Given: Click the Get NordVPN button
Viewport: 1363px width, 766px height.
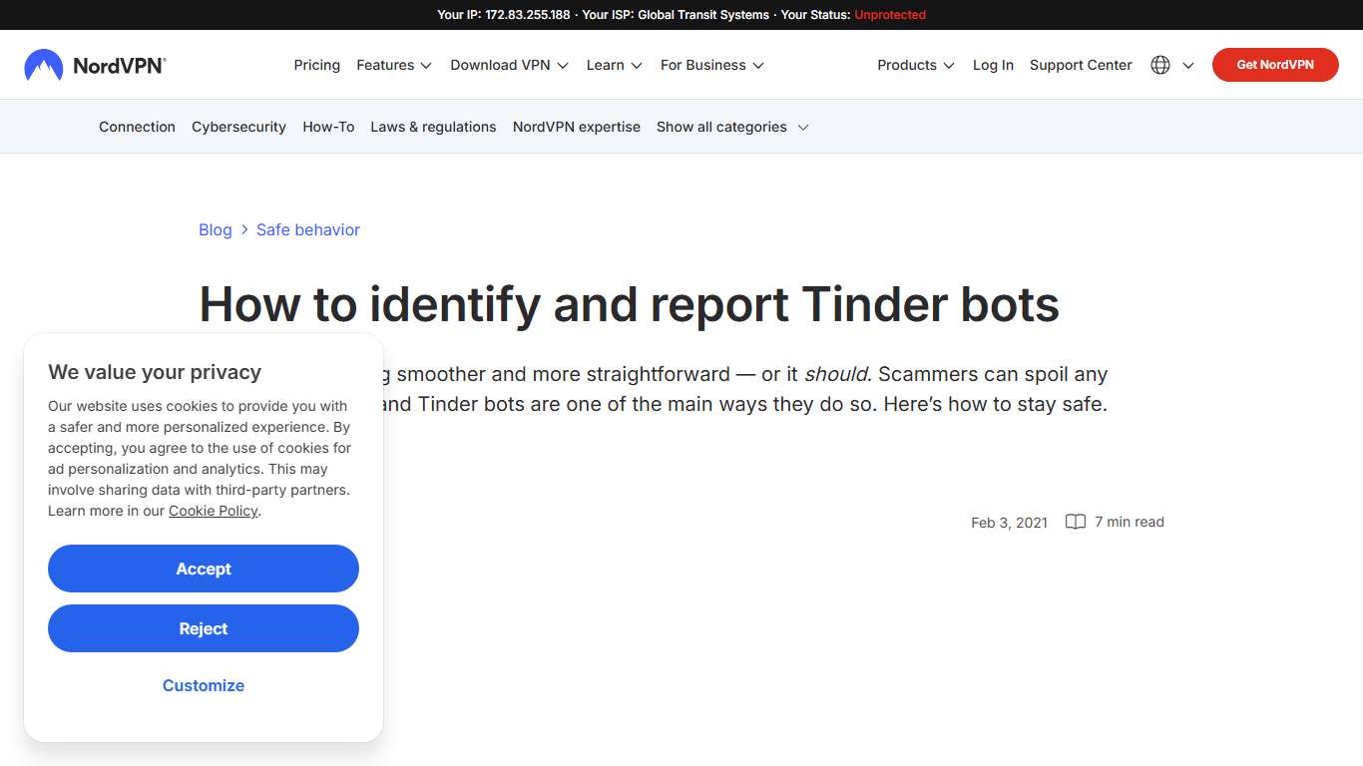Looking at the screenshot, I should coord(1275,64).
